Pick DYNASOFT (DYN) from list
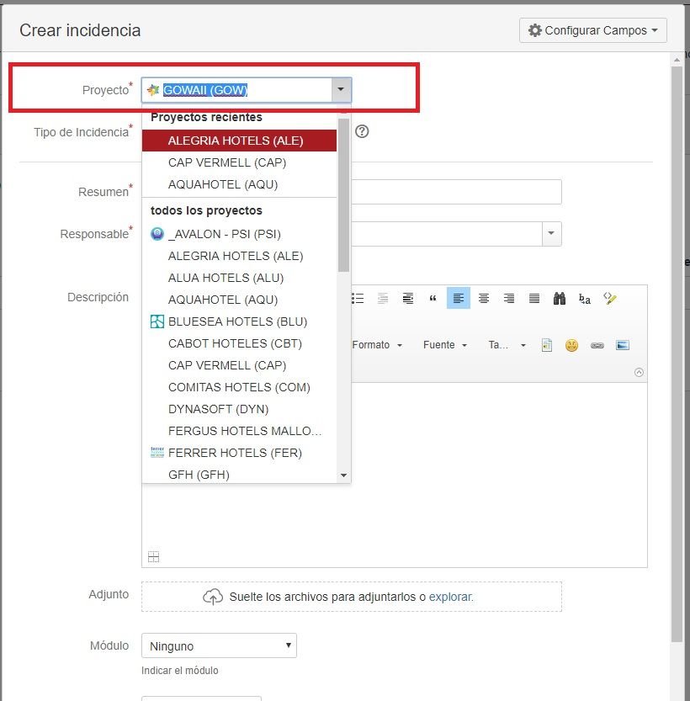This screenshot has width=690, height=701. pyautogui.click(x=239, y=409)
